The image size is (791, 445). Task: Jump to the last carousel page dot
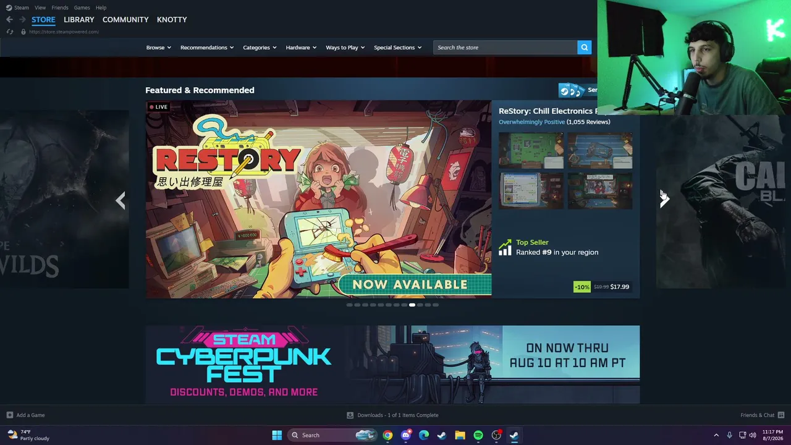[x=436, y=305]
